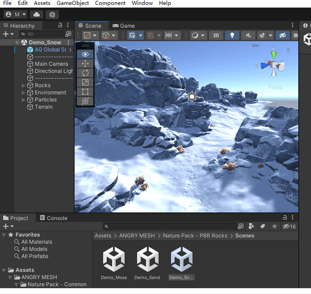
Task: Toggle scene audio mute button
Action: click(248, 35)
